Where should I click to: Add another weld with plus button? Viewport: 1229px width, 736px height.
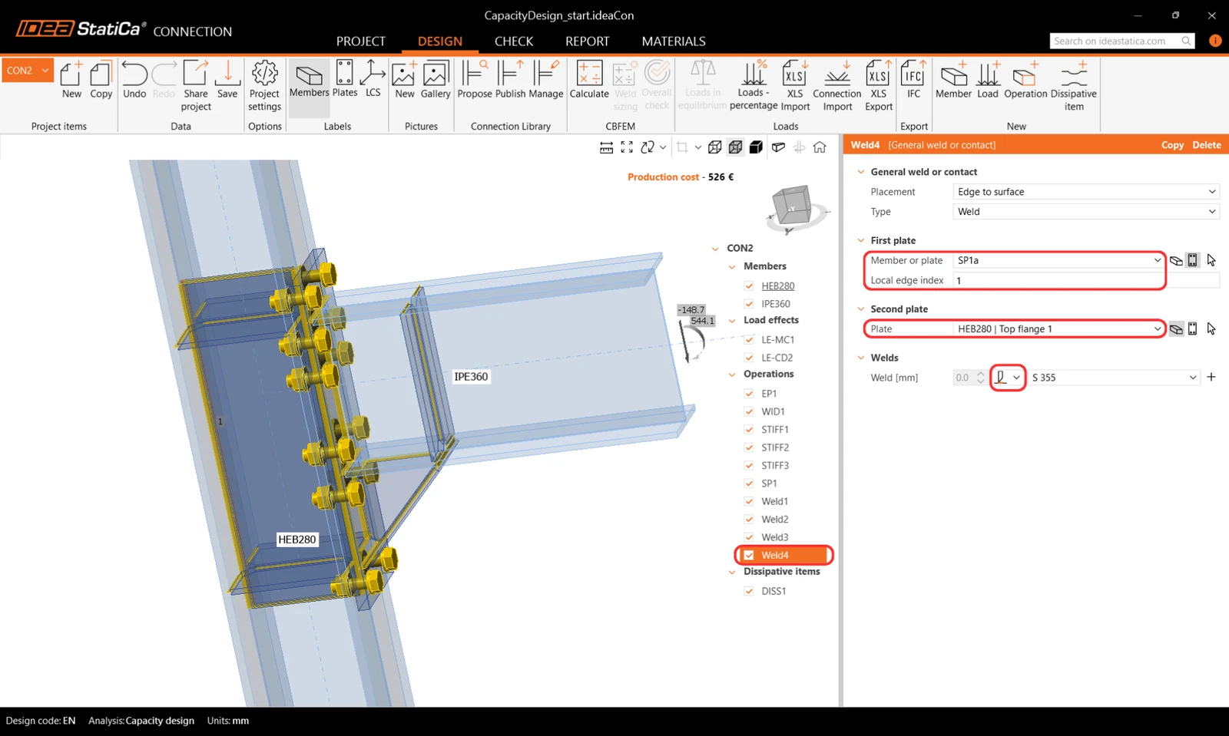point(1211,377)
